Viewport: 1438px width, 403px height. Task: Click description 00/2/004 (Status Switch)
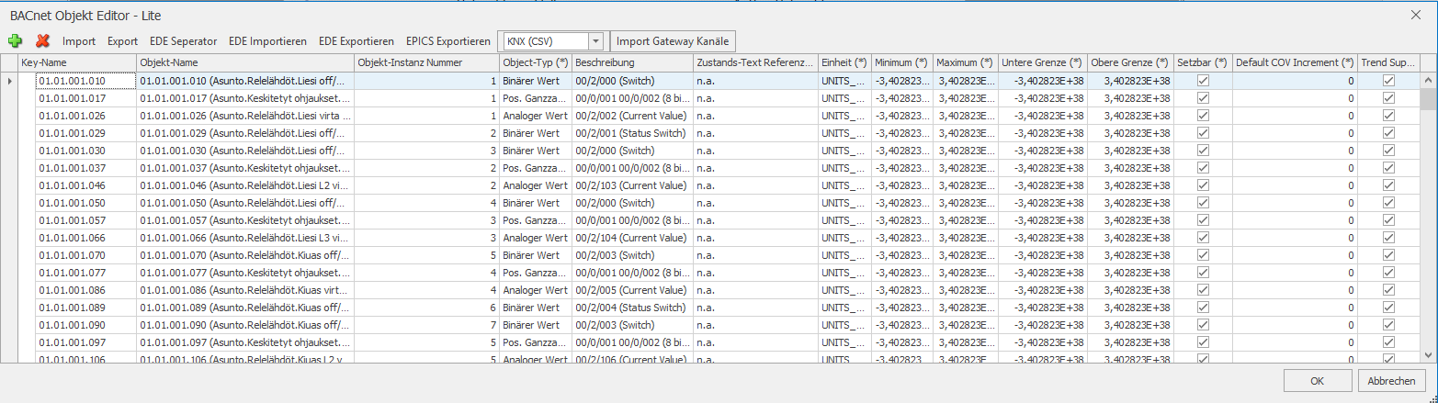632,308
